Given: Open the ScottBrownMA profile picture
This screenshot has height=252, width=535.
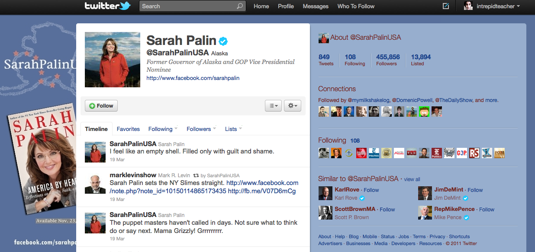Looking at the screenshot, I should (326, 213).
